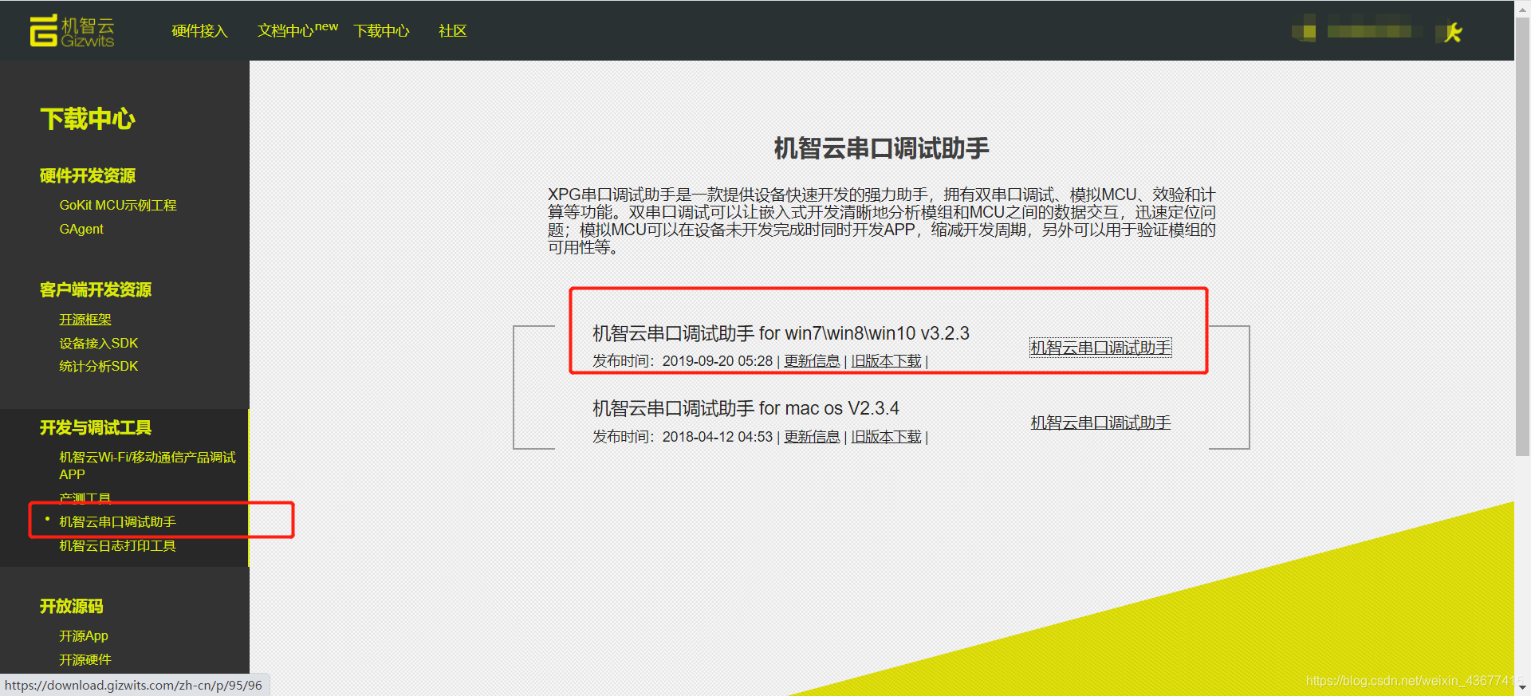The image size is (1531, 696).
Task: Open 机智云Wi-Fi/移动通信产品调试APP link
Action: coord(148,466)
